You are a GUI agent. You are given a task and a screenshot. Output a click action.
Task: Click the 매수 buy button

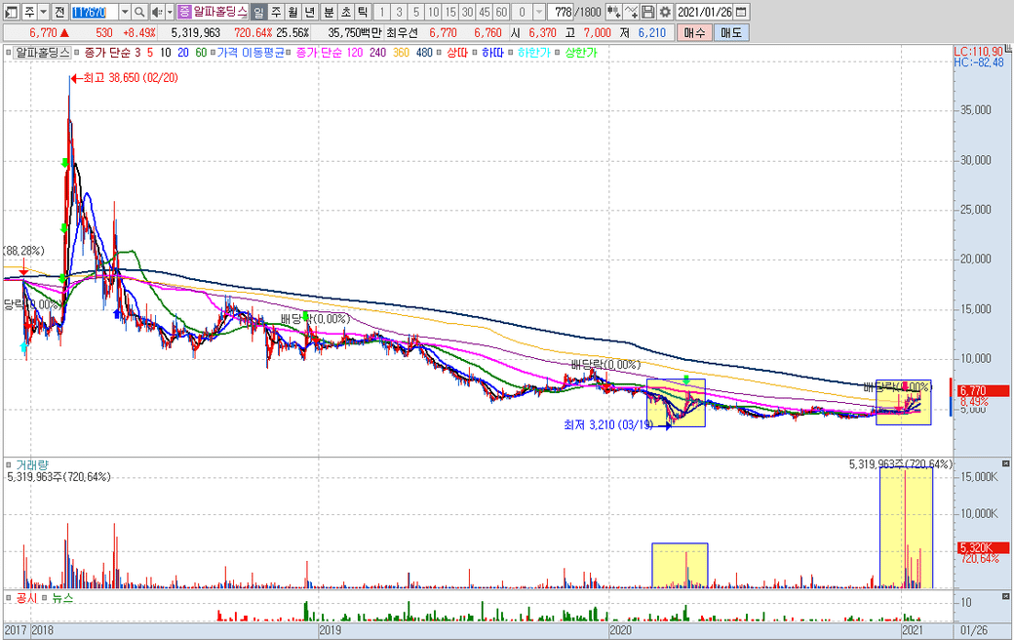tap(694, 32)
